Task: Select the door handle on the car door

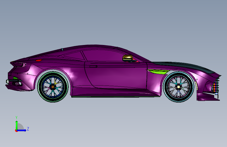Action: pyautogui.click(x=93, y=66)
